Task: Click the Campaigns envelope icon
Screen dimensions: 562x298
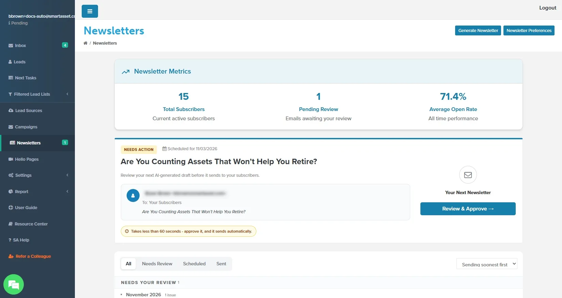Action: pos(11,127)
